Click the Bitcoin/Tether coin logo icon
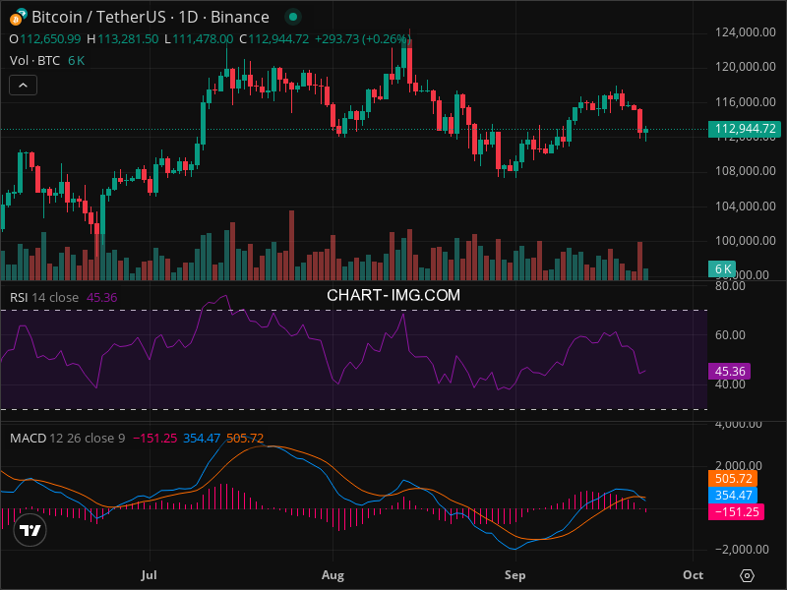This screenshot has height=590, width=787. point(21,17)
